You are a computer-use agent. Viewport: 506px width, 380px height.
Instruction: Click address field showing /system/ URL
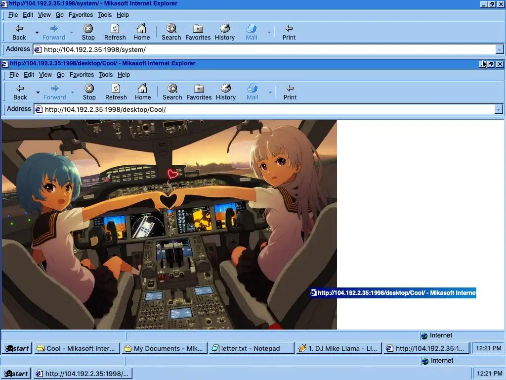265,49
